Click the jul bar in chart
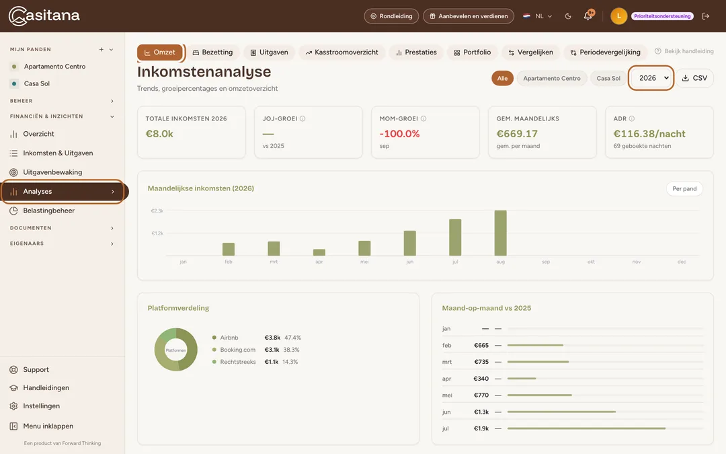 [x=455, y=237]
